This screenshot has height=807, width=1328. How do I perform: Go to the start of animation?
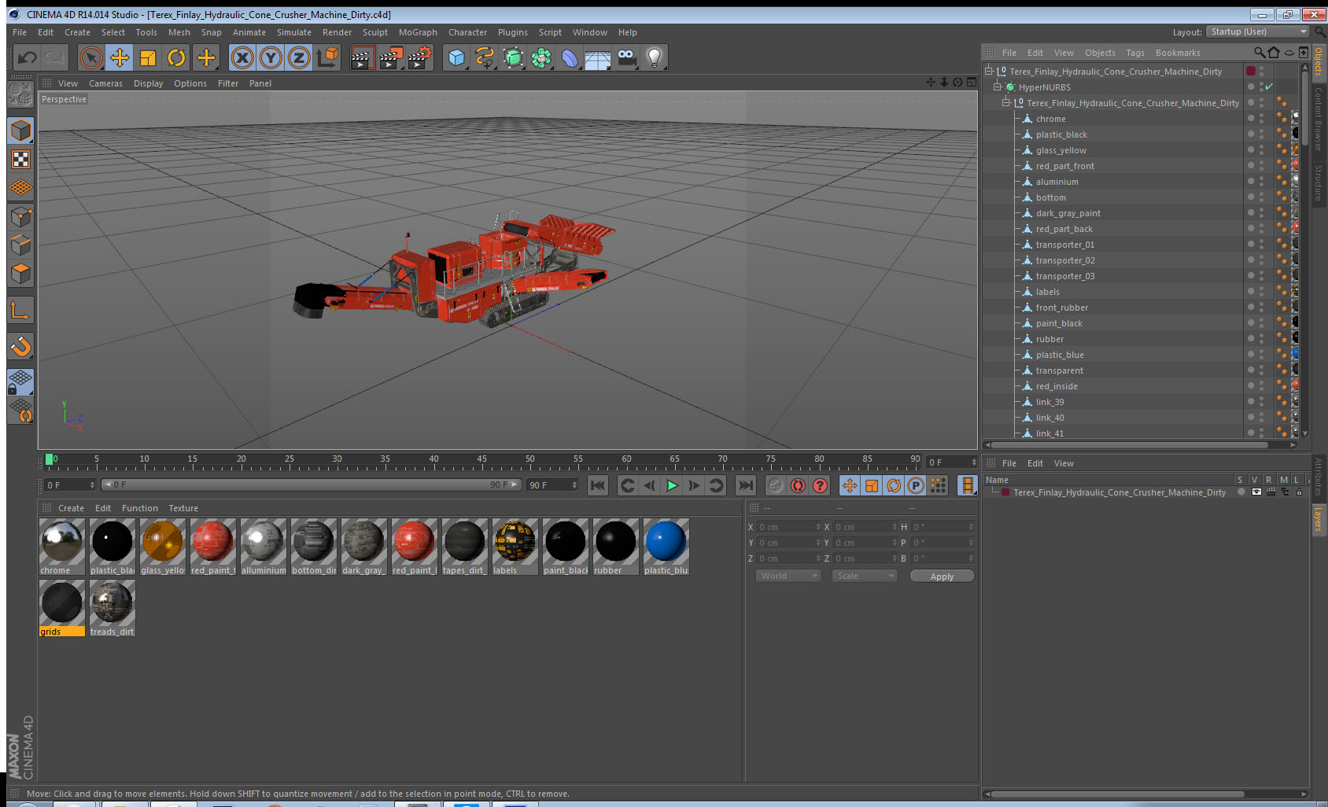click(x=598, y=485)
